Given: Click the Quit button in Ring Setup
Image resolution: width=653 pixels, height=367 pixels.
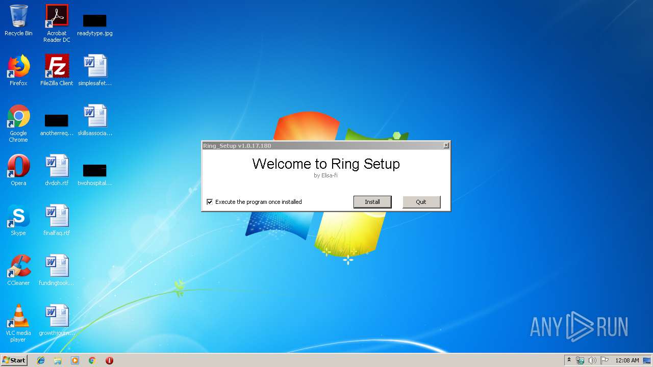Looking at the screenshot, I should (421, 202).
